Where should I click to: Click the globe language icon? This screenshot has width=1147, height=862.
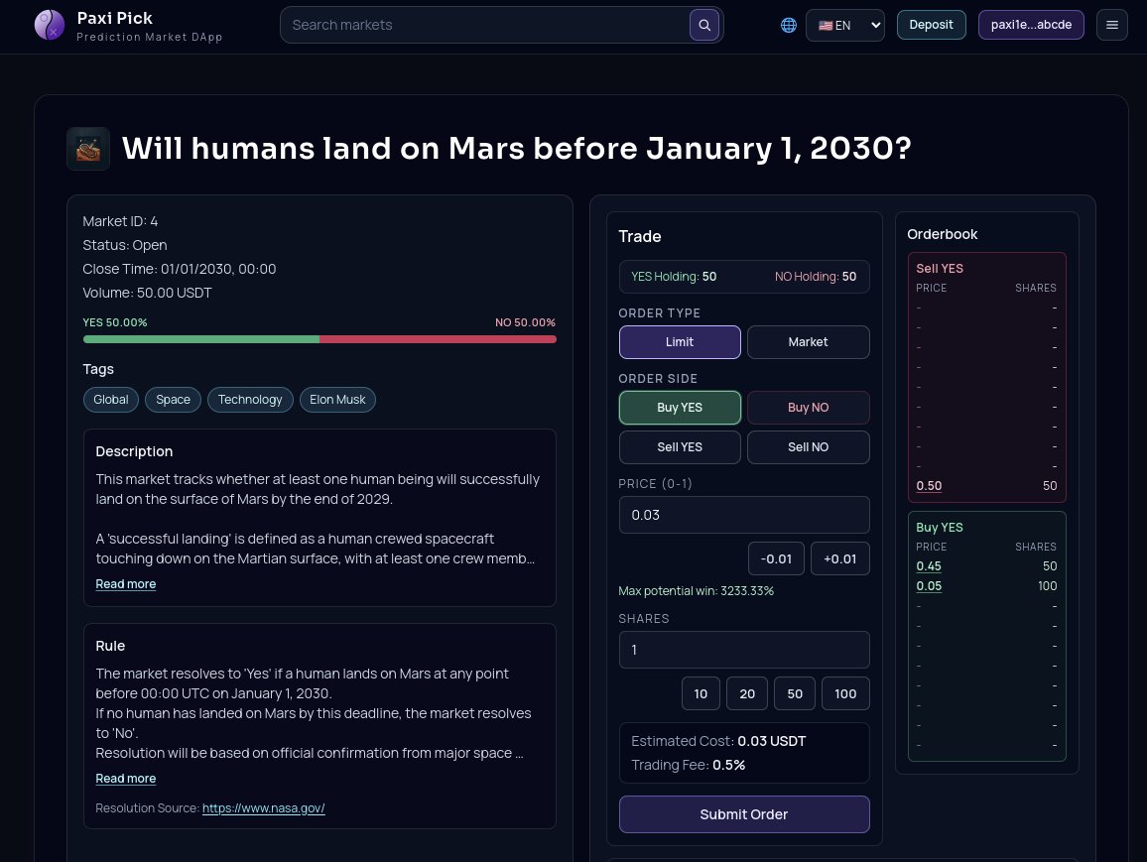click(x=789, y=25)
